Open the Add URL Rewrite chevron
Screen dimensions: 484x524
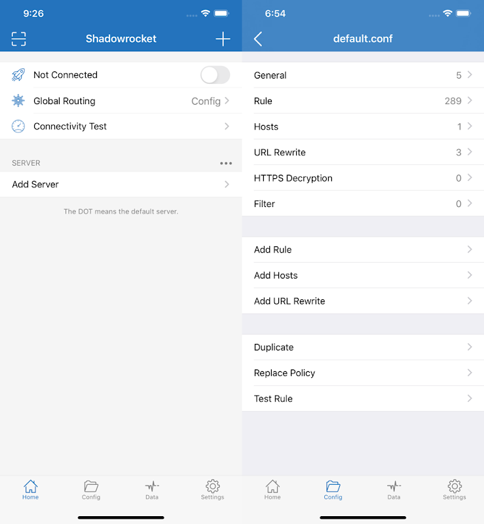(470, 301)
